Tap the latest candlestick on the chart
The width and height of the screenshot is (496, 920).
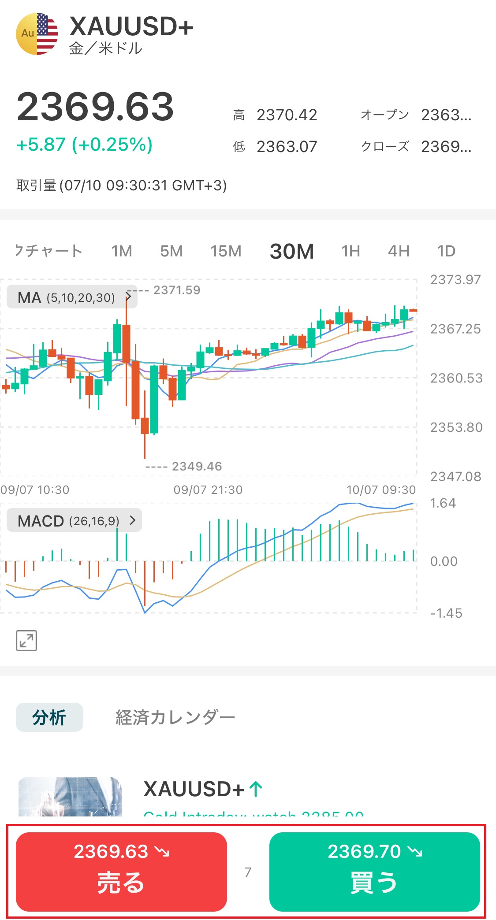pos(413,311)
